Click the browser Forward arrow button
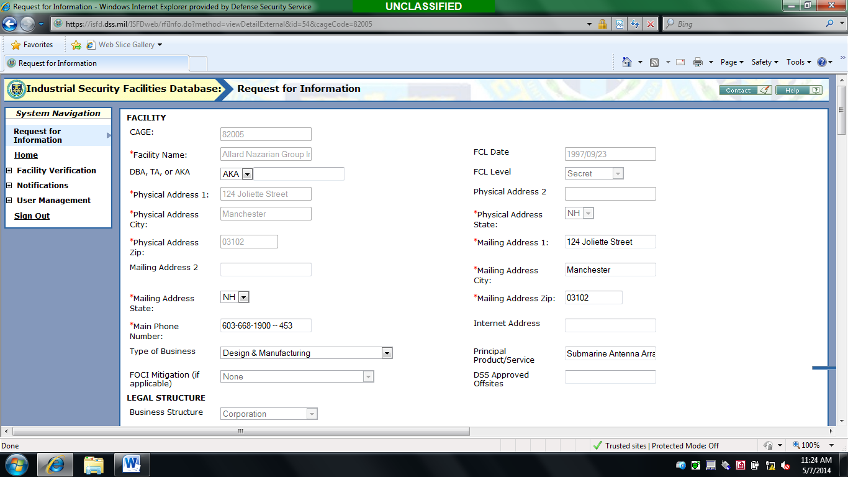 (27, 24)
